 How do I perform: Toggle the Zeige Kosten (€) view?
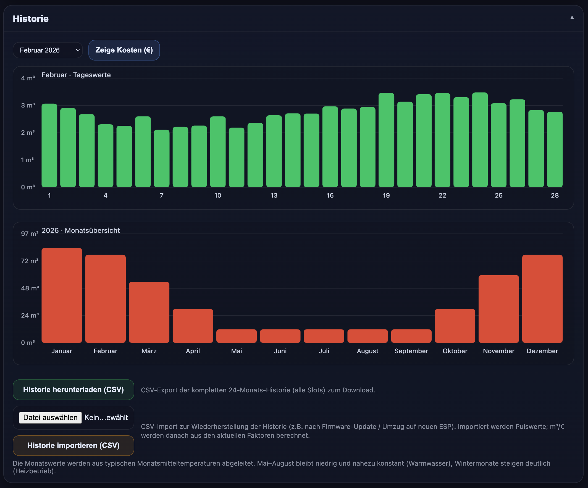(124, 50)
